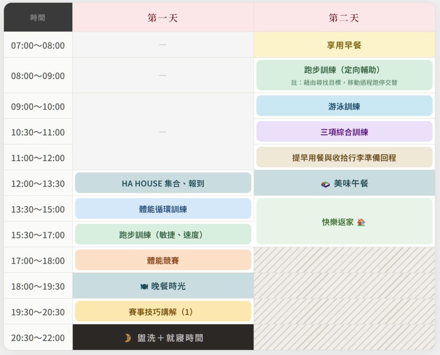The width and height of the screenshot is (440, 355).
Task: Click the moon icon beside 盥洗＋就寢時間
Action: tap(128, 338)
